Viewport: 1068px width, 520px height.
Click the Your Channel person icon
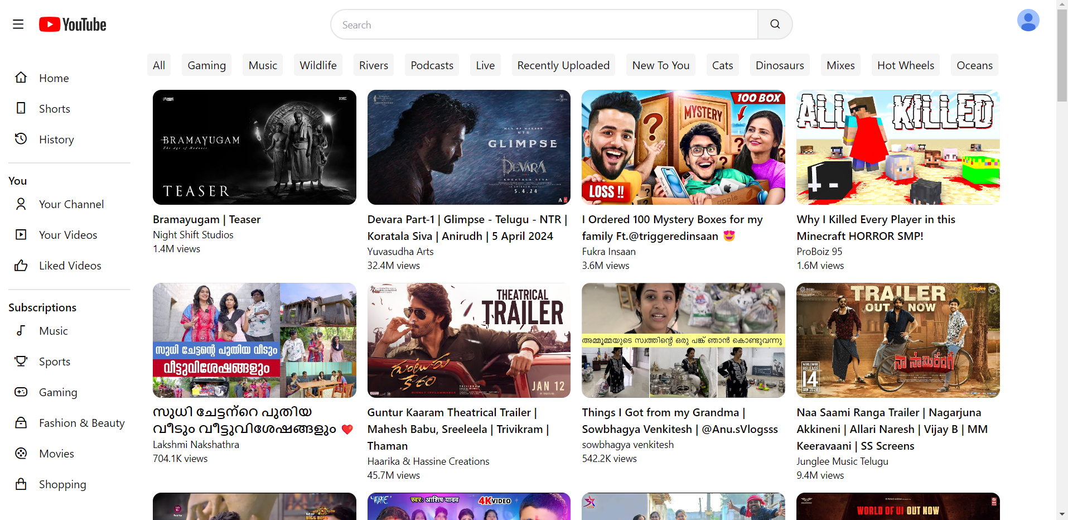pos(21,204)
